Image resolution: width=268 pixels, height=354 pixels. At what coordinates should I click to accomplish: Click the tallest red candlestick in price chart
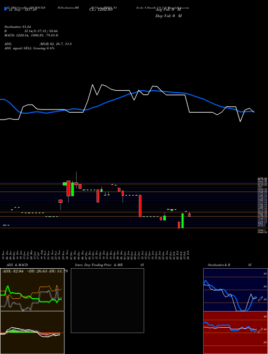click(x=140, y=206)
